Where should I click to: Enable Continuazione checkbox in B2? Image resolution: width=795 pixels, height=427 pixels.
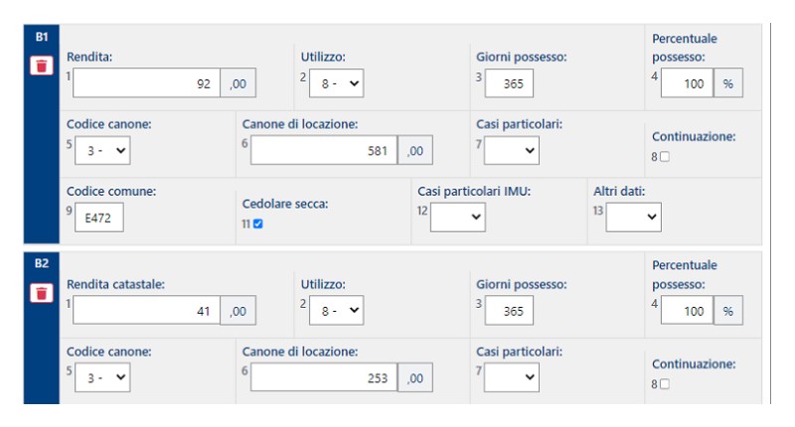click(x=665, y=384)
